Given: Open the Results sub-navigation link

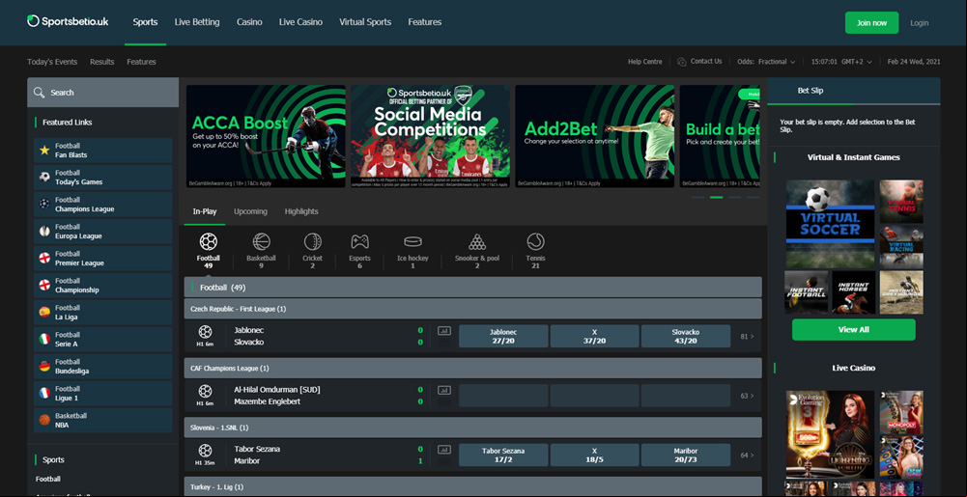Looking at the screenshot, I should [x=101, y=62].
